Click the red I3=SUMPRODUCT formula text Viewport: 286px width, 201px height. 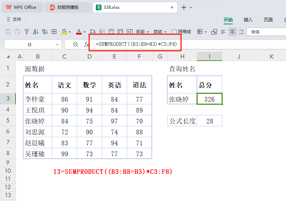click(x=113, y=172)
